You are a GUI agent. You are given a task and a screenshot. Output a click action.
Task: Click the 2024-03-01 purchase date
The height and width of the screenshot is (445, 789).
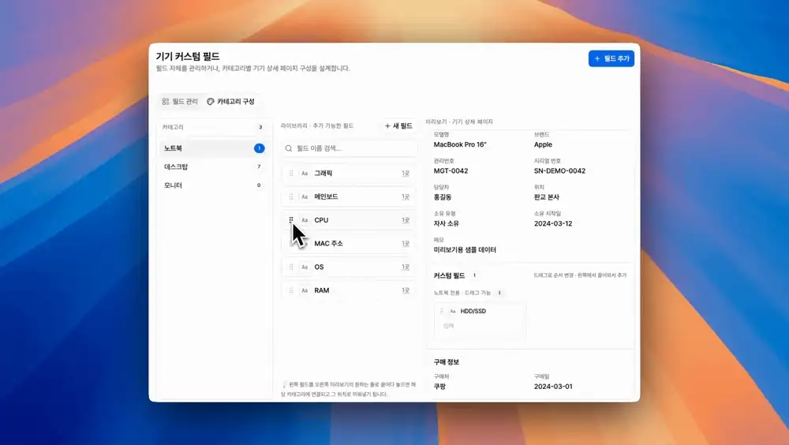(x=553, y=387)
